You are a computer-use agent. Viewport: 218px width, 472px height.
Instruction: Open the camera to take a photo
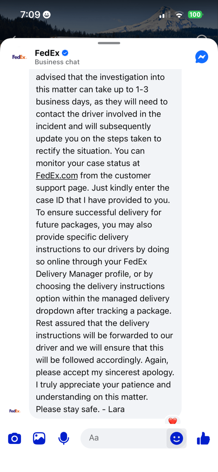click(14, 438)
